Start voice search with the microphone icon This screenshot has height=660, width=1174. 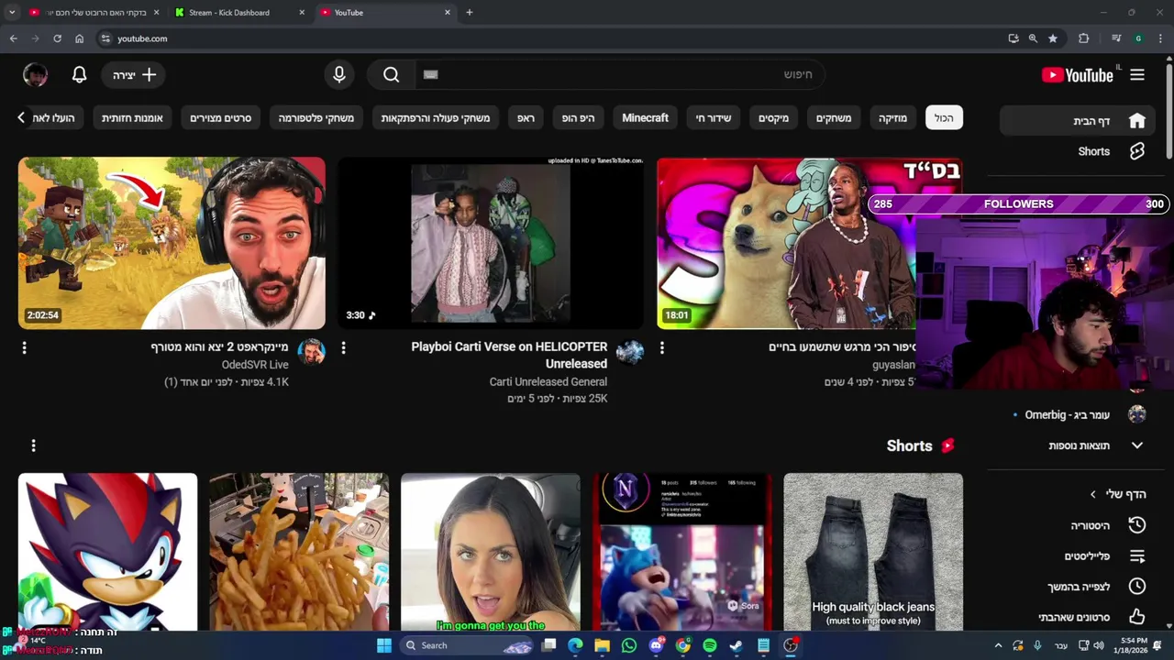click(x=339, y=75)
